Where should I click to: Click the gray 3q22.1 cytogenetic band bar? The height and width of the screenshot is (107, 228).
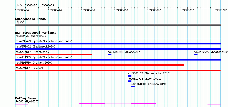point(118,25)
